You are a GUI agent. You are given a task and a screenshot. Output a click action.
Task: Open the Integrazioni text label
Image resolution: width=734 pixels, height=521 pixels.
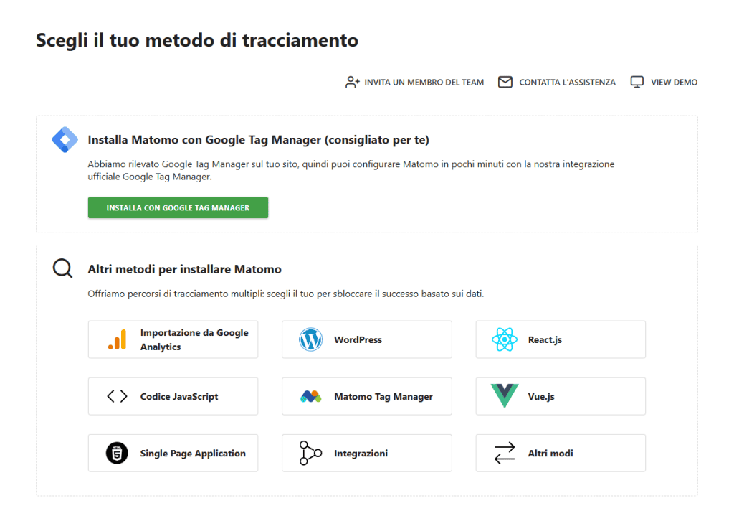tap(361, 453)
